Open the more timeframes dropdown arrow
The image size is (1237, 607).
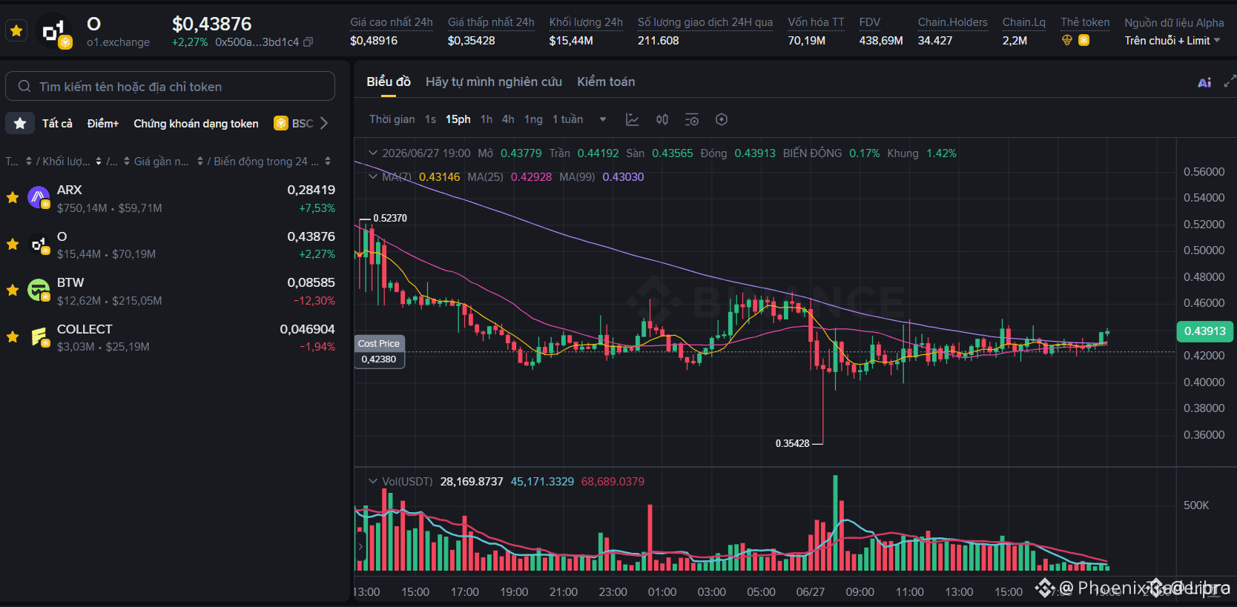pyautogui.click(x=603, y=119)
